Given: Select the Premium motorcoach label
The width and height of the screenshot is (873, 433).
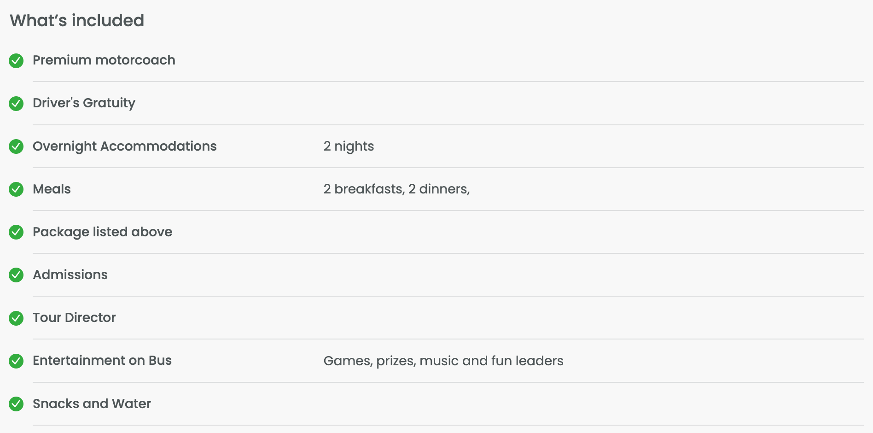Looking at the screenshot, I should click(104, 60).
